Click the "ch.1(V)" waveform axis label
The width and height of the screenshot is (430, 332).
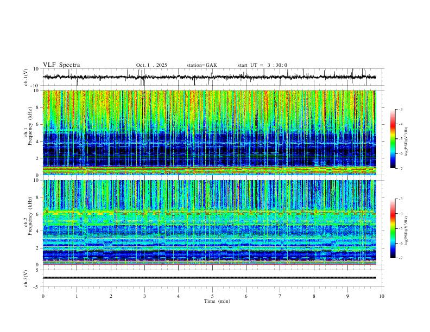(26, 77)
